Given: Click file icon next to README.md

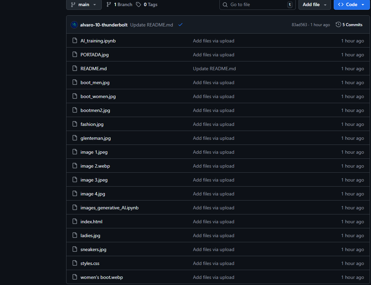Looking at the screenshot, I should 75,69.
